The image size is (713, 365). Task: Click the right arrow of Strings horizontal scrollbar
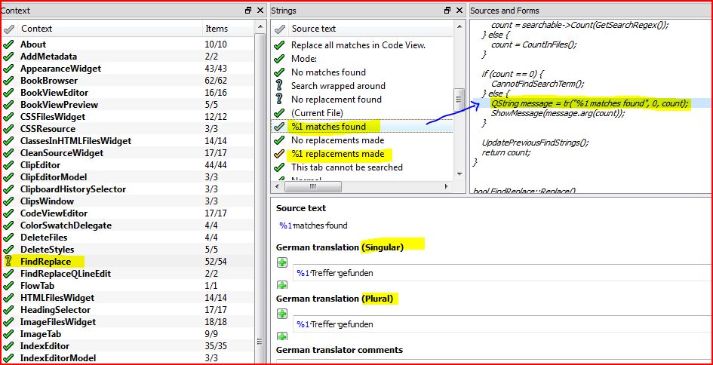coord(446,186)
